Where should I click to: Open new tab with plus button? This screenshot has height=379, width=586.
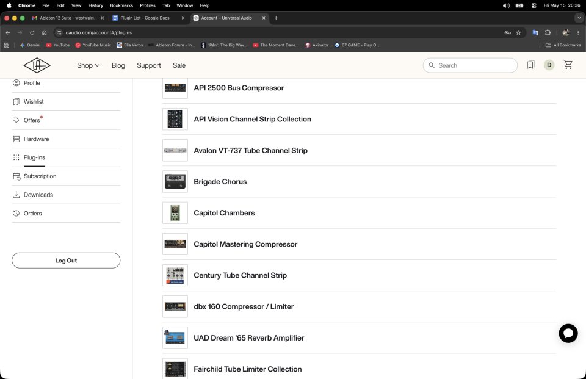point(276,18)
